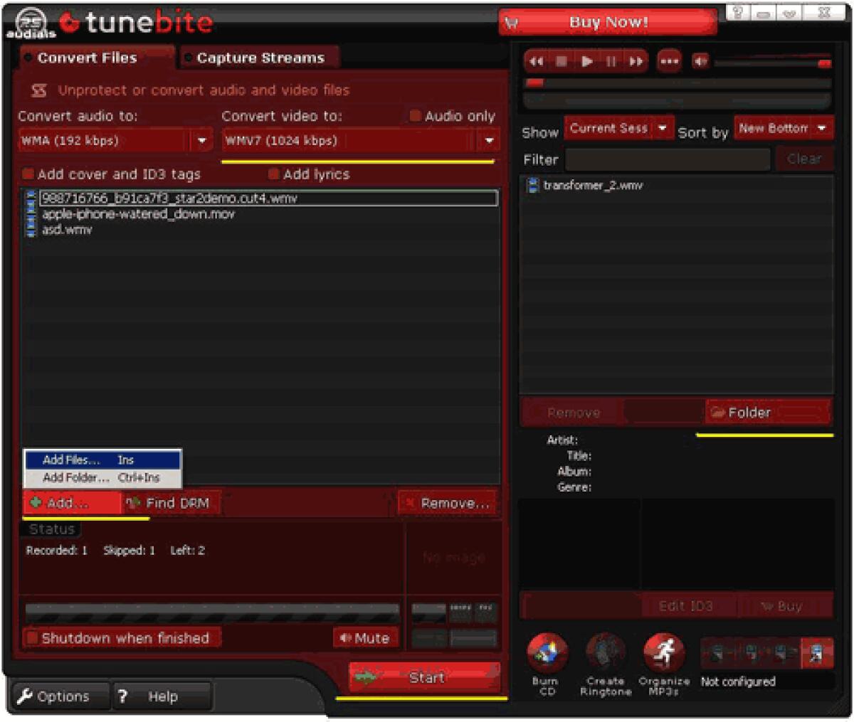Click the heart icon in the title bar
The width and height of the screenshot is (854, 722).
click(x=788, y=12)
